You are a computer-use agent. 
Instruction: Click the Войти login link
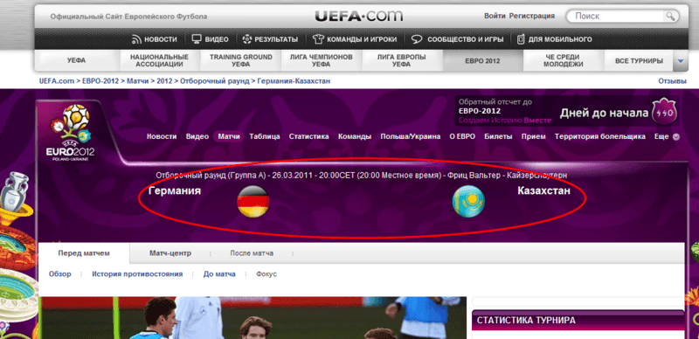(495, 16)
